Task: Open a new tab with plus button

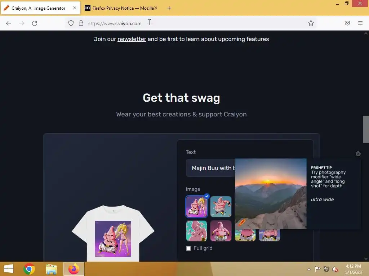Action: (169, 8)
